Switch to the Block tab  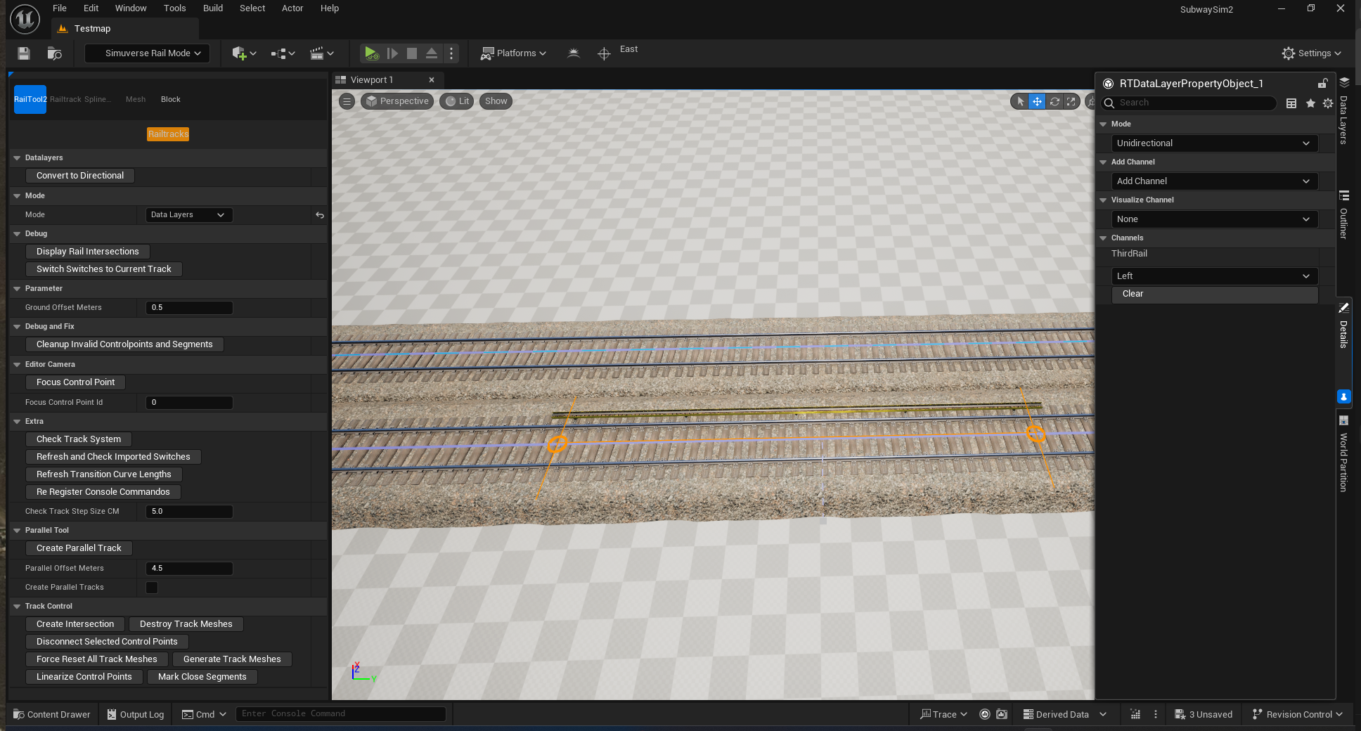(170, 100)
